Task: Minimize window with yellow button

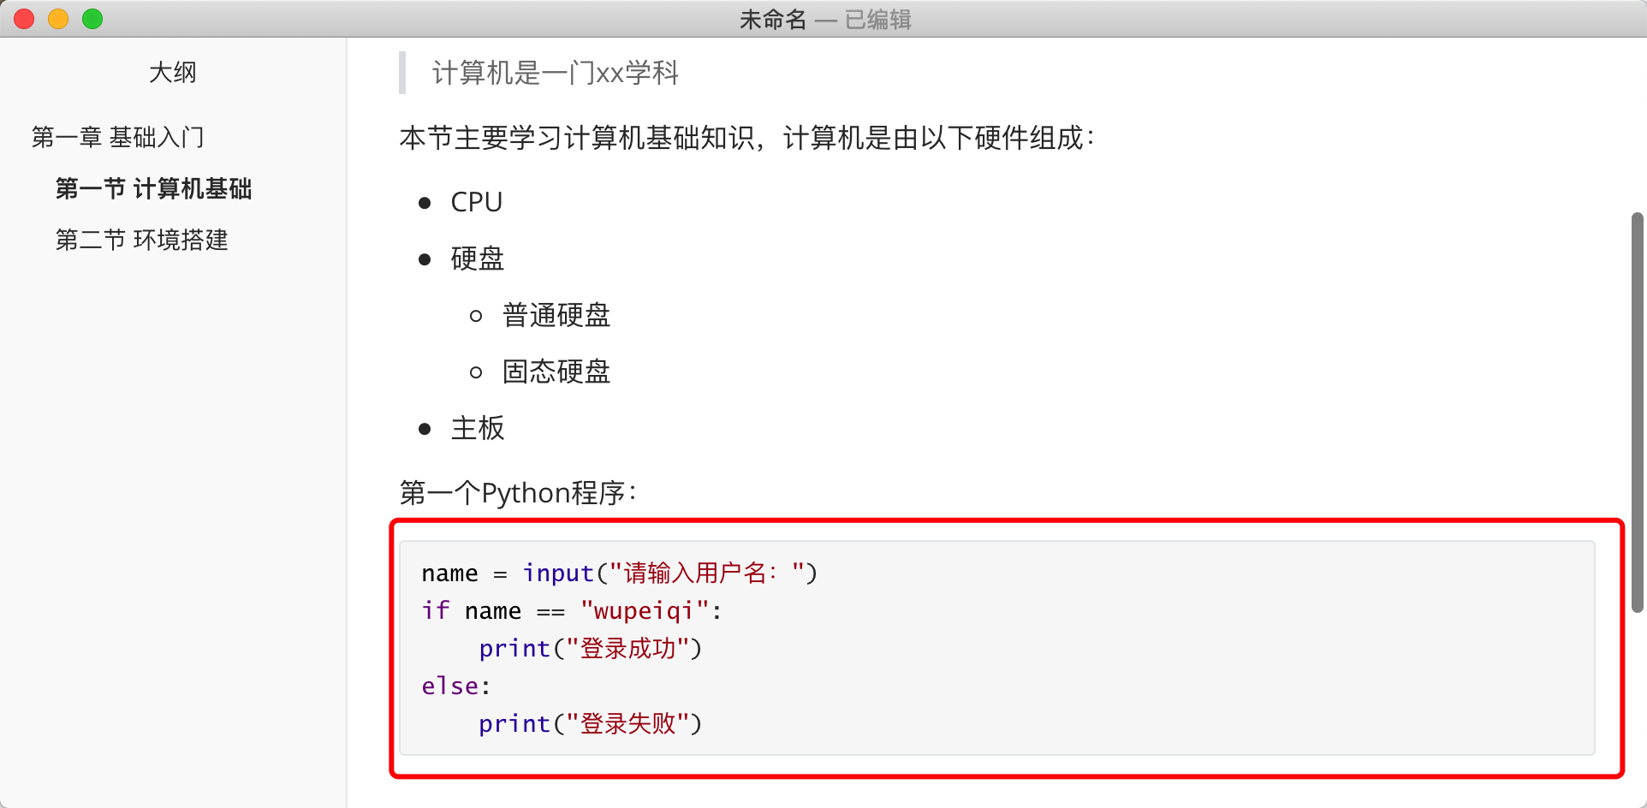Action: (x=58, y=19)
